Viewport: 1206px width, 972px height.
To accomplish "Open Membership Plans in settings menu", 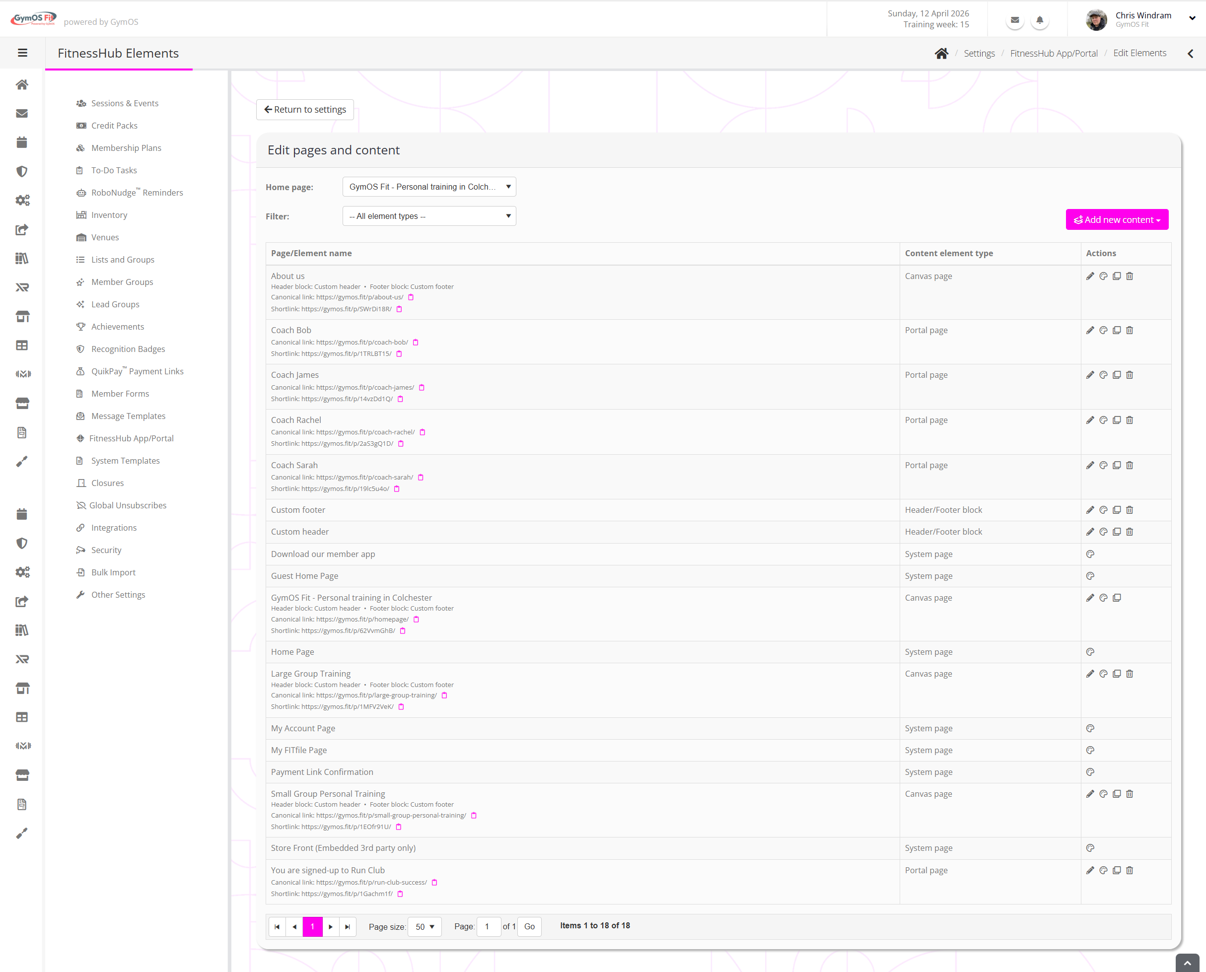I will (x=126, y=148).
